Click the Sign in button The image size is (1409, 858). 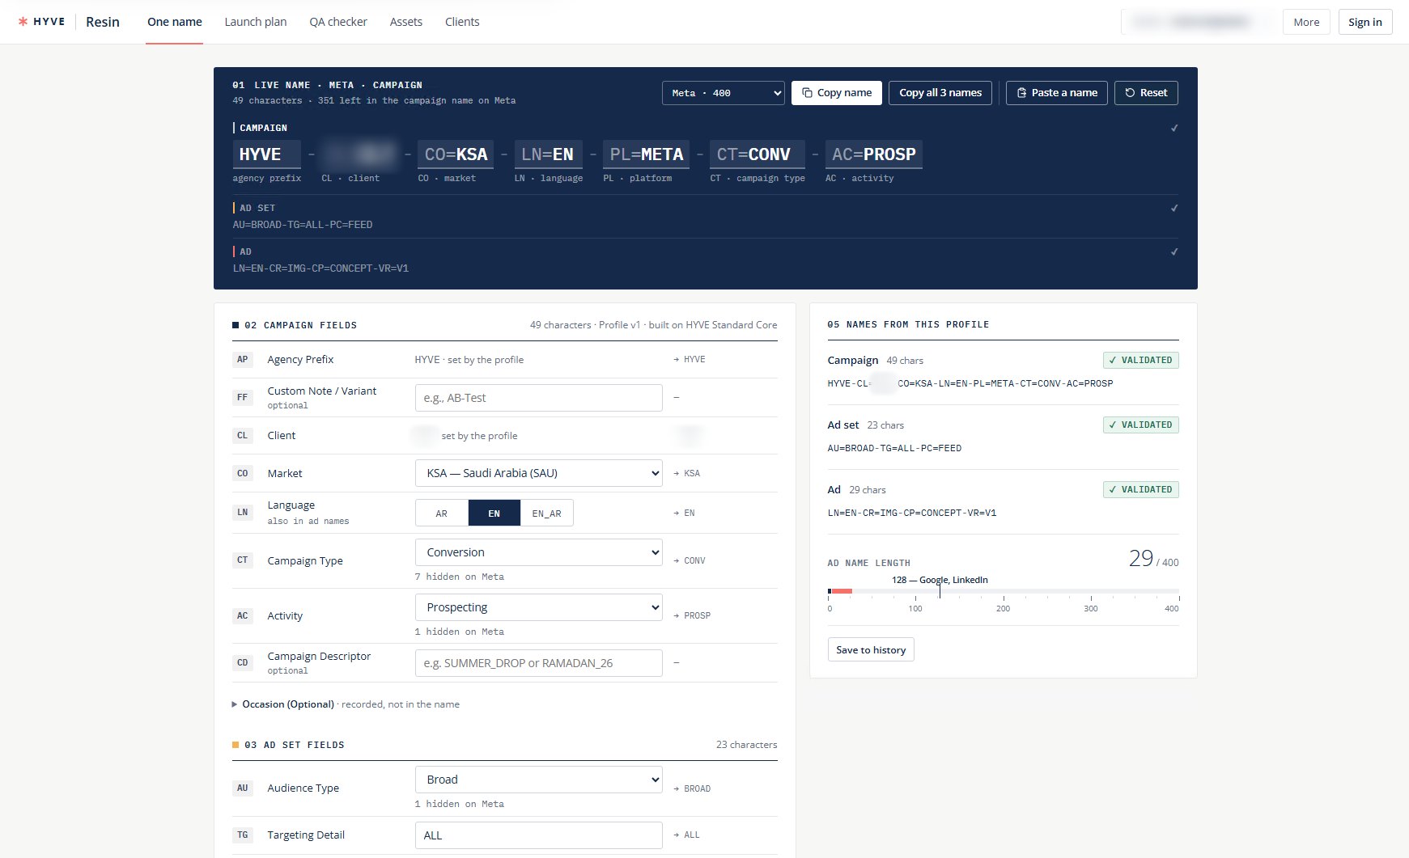tap(1364, 22)
